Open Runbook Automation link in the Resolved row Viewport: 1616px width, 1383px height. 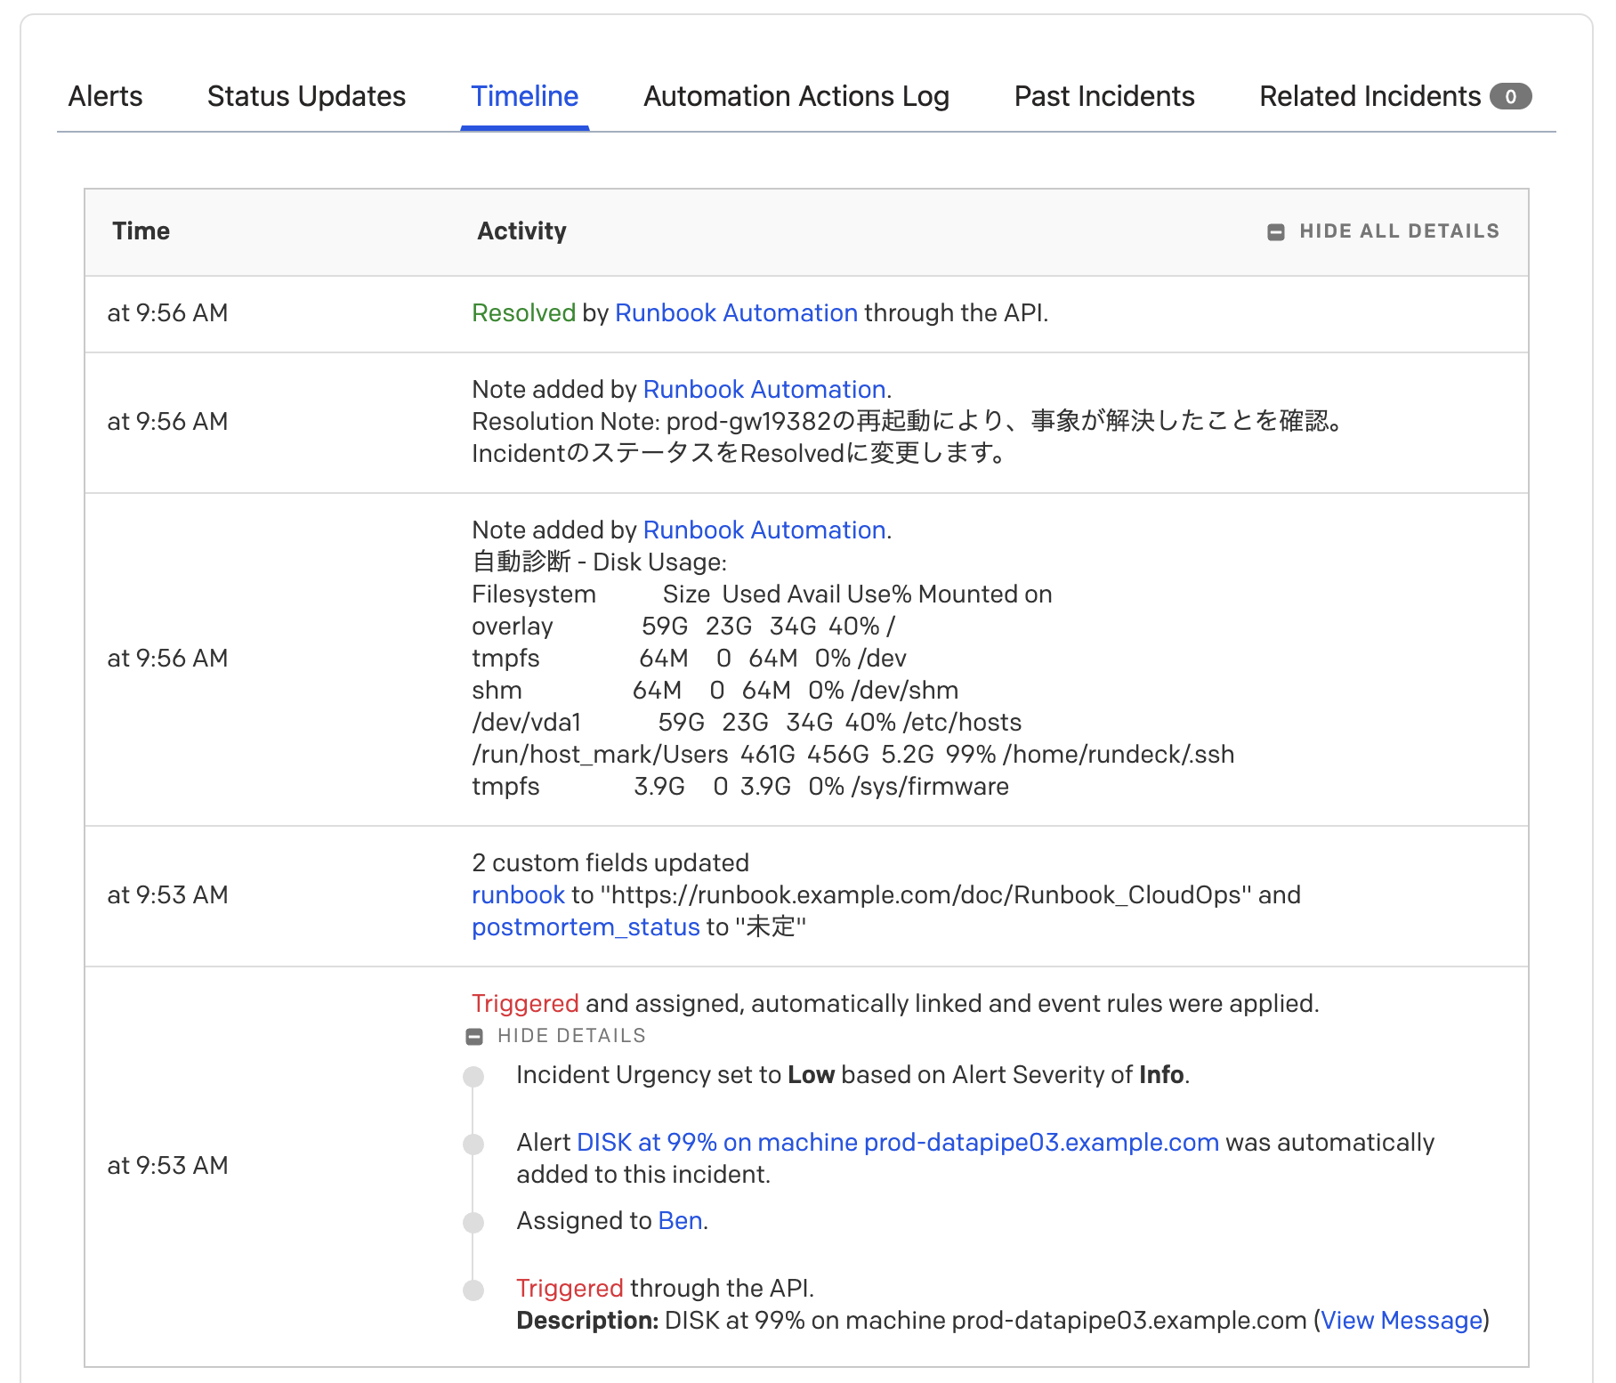[736, 313]
